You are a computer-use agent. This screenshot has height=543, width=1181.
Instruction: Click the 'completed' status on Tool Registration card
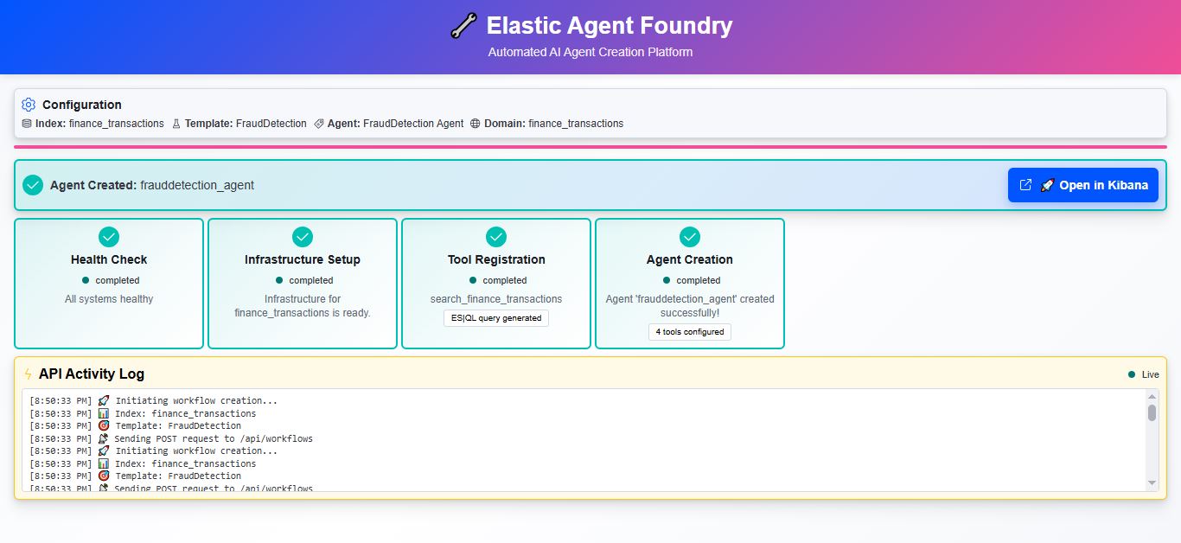(505, 280)
